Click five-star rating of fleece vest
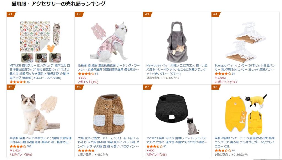The height and width of the screenshot is (160, 282). point(86,150)
